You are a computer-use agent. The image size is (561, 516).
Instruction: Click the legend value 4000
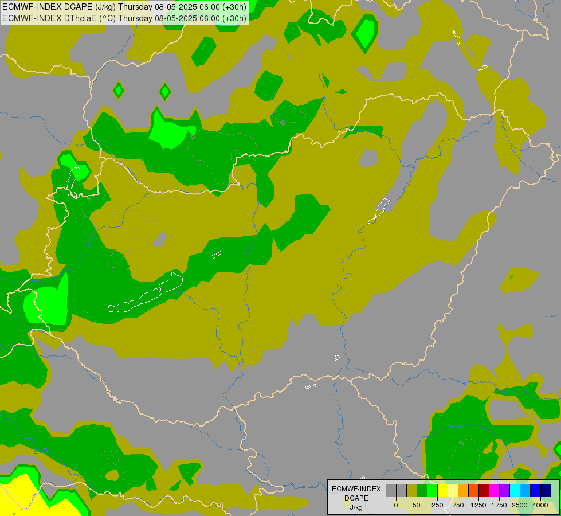click(540, 505)
